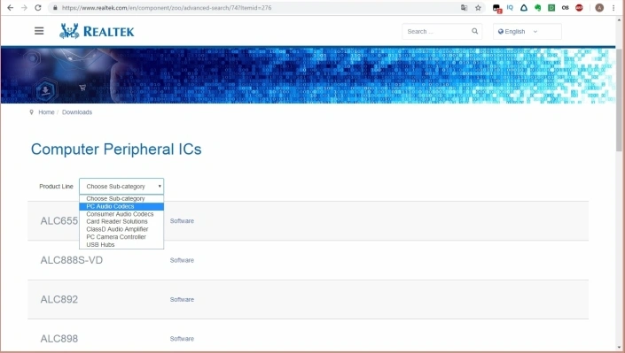Click the ALC898 product name

[x=59, y=339]
